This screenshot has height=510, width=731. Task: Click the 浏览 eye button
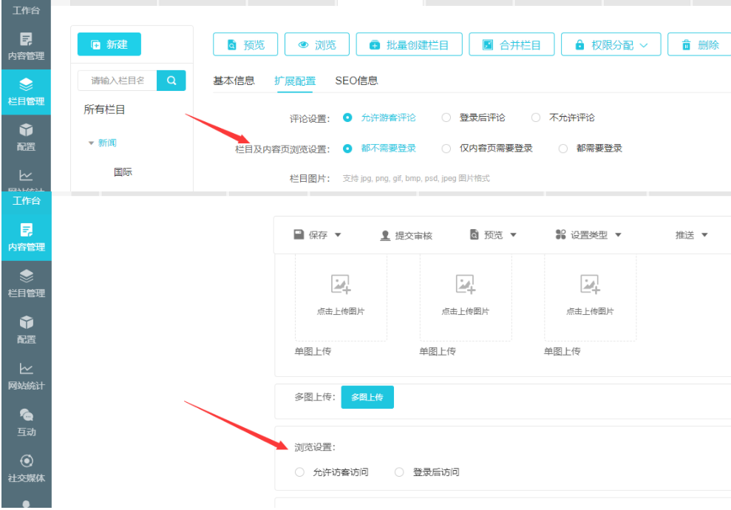coord(317,44)
